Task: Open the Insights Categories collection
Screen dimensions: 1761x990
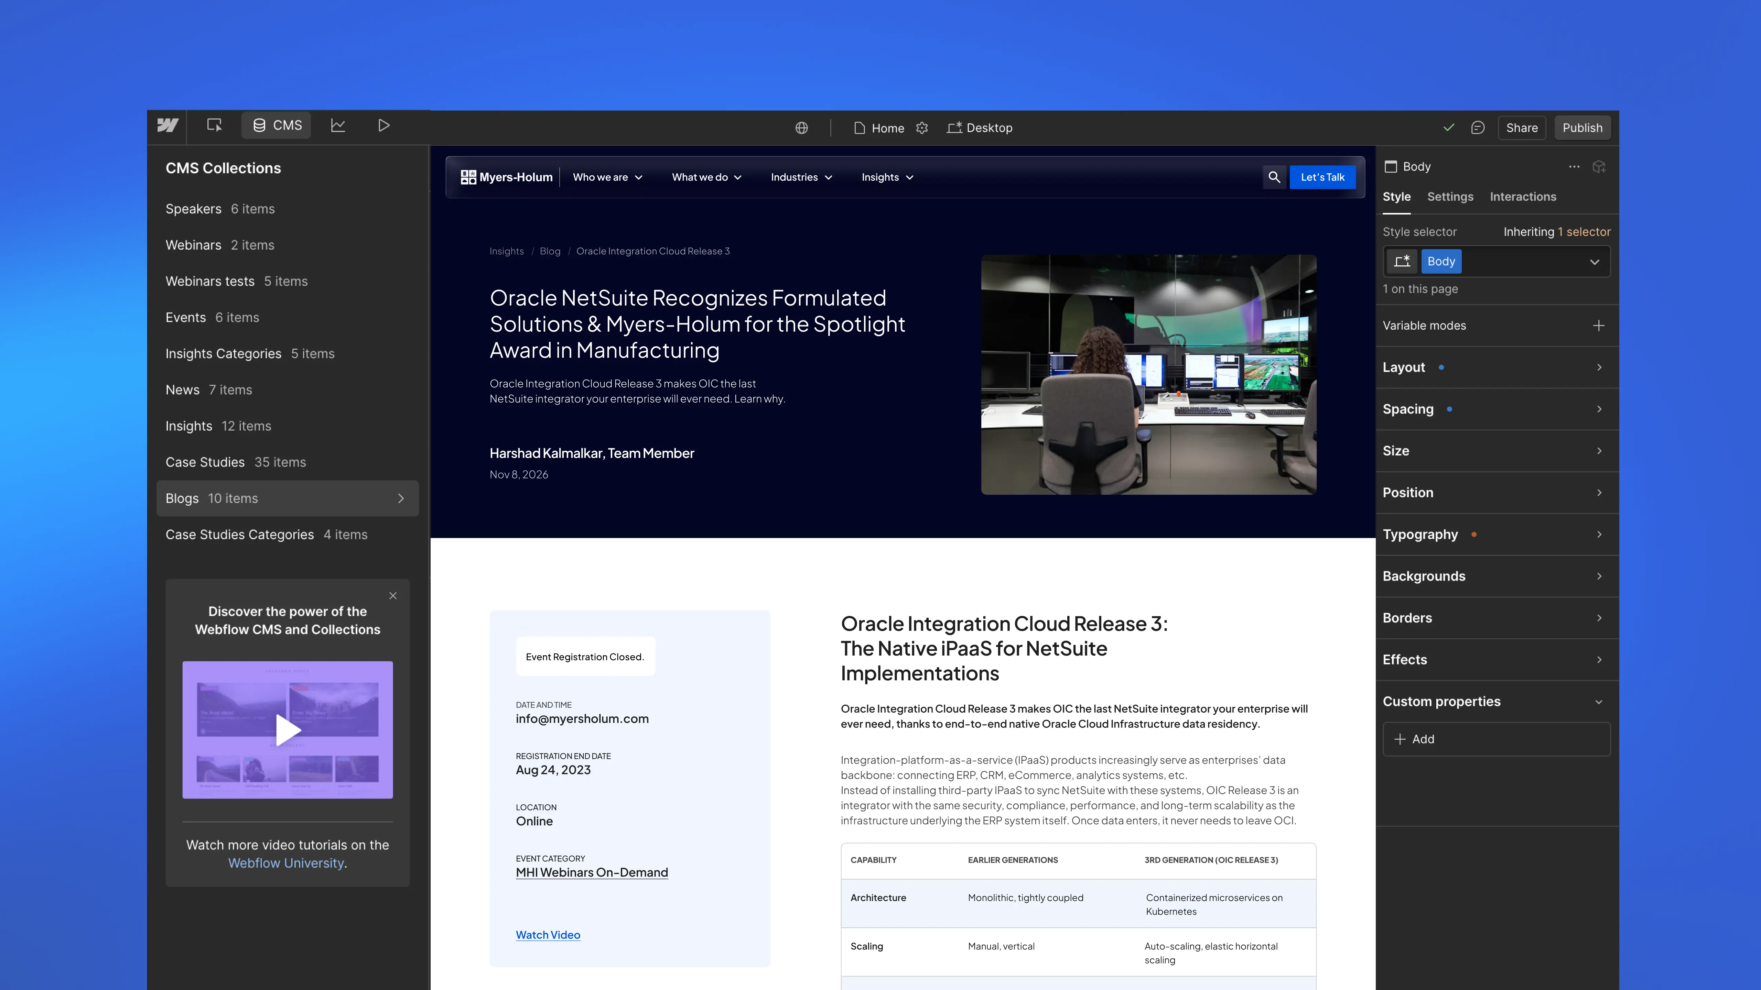Action: pyautogui.click(x=287, y=354)
